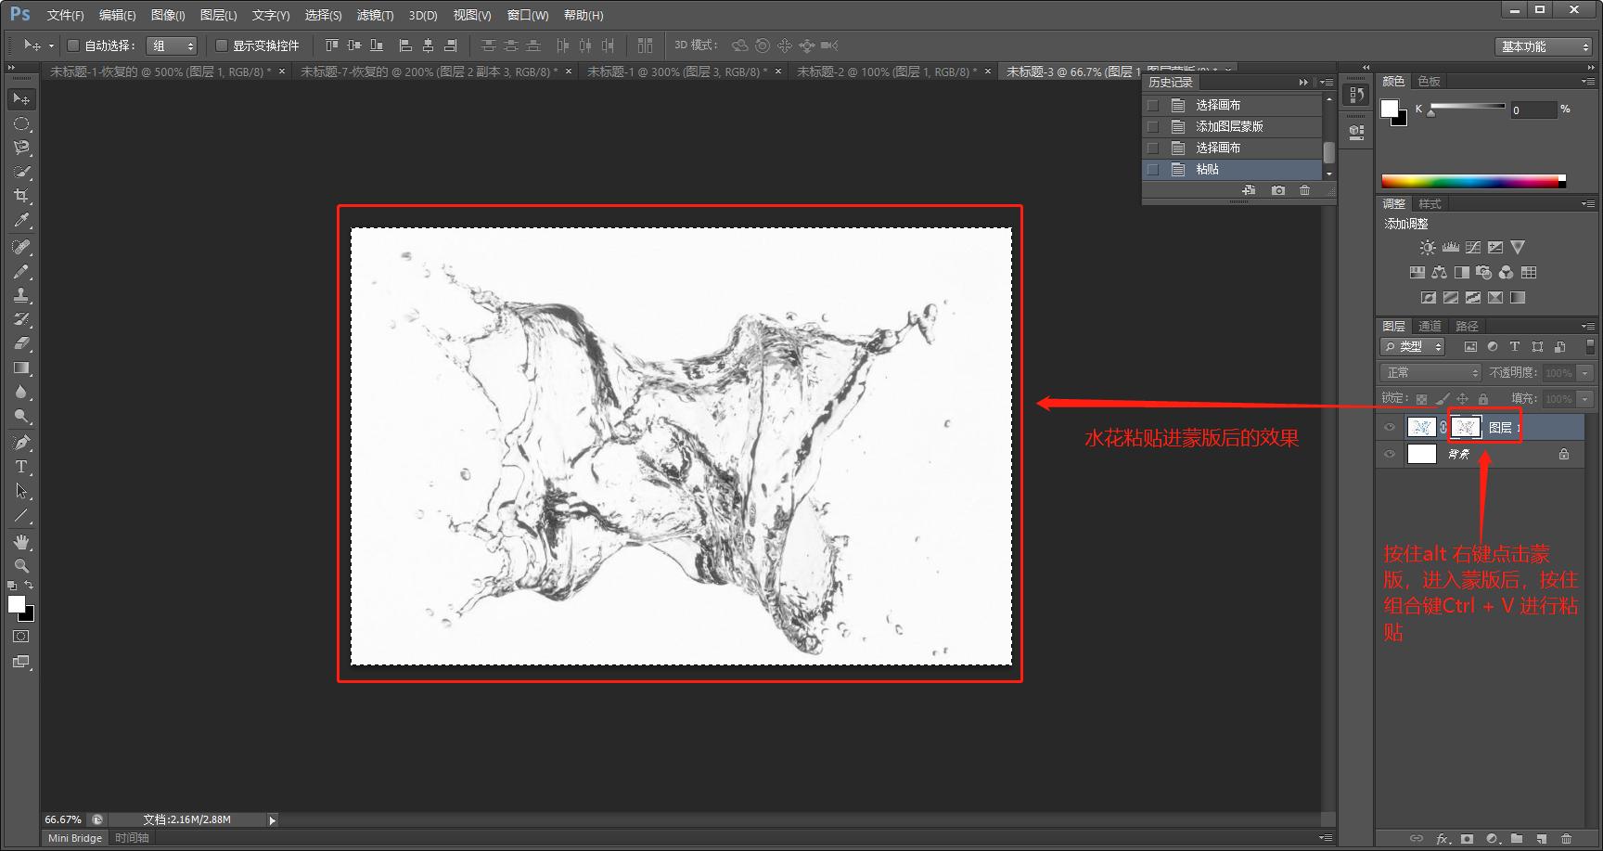Click the foreground color swatch in toolbar
The height and width of the screenshot is (851, 1603).
(16, 604)
